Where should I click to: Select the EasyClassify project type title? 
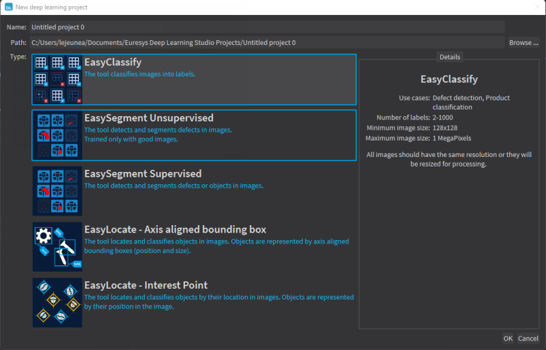click(113, 62)
